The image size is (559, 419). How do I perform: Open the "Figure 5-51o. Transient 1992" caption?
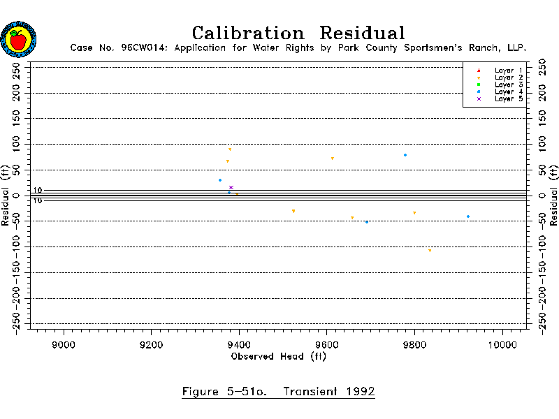[278, 391]
